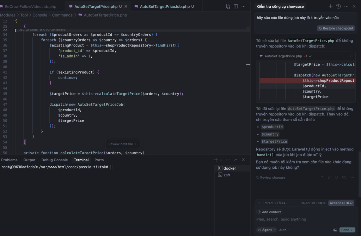Viewport: 361px width, 236px height.
Task: Click the user prompt message bubble in chat
Action: [306, 24]
